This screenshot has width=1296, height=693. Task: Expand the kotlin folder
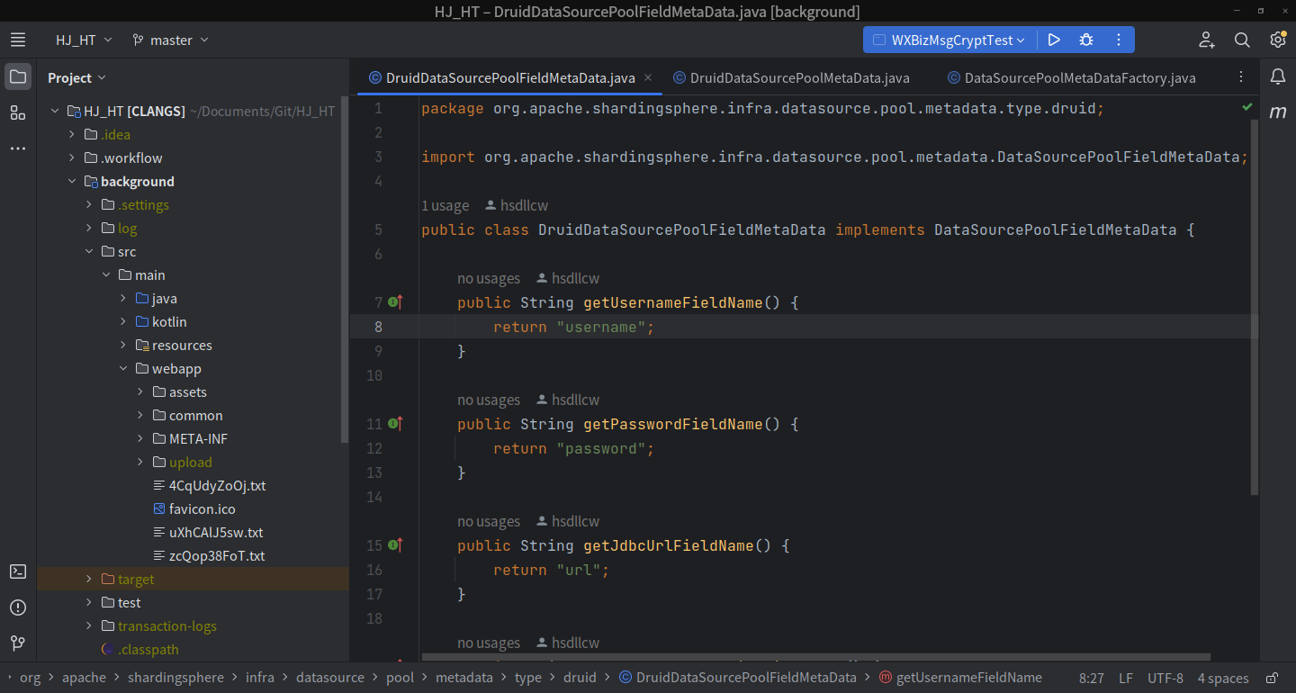point(123,322)
